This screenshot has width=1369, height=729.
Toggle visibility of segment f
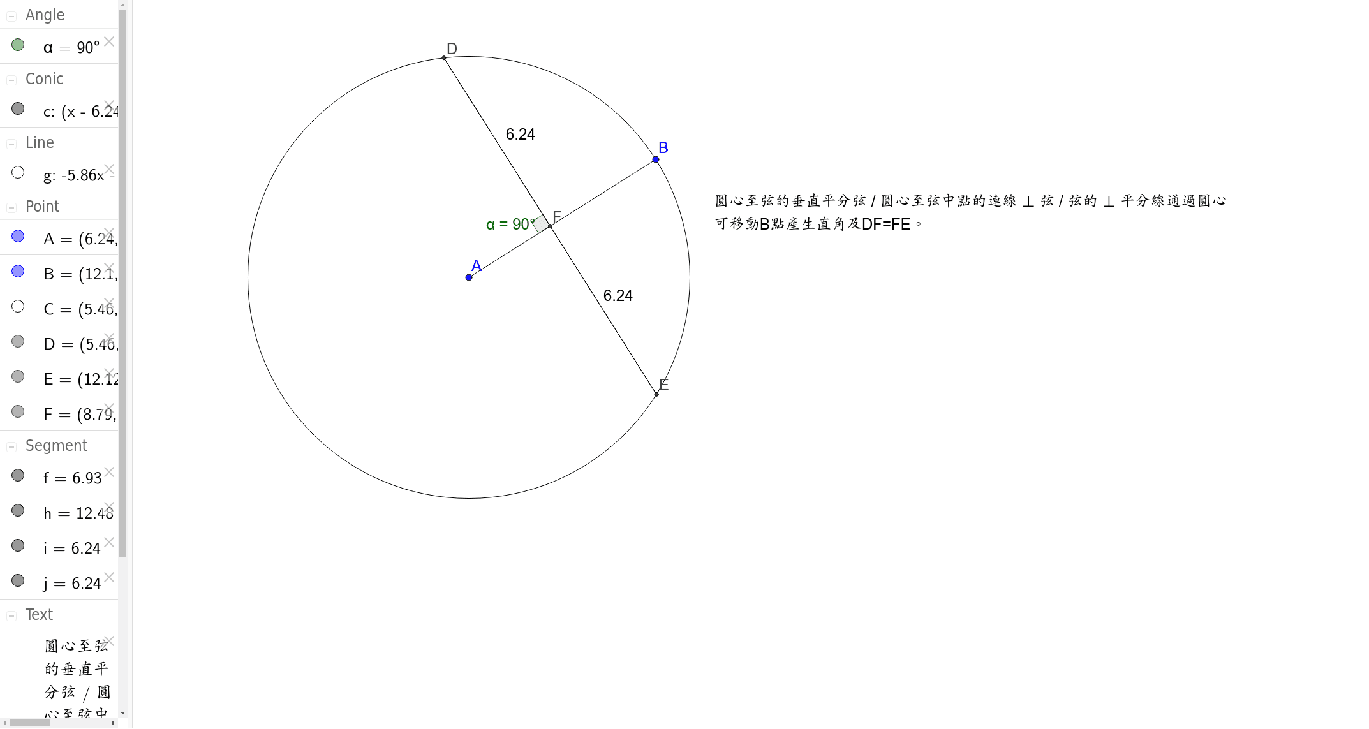point(17,475)
